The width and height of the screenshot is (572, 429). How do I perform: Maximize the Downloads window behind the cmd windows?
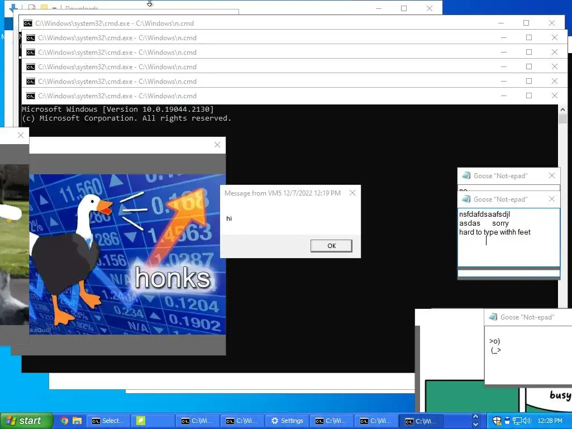tap(404, 8)
